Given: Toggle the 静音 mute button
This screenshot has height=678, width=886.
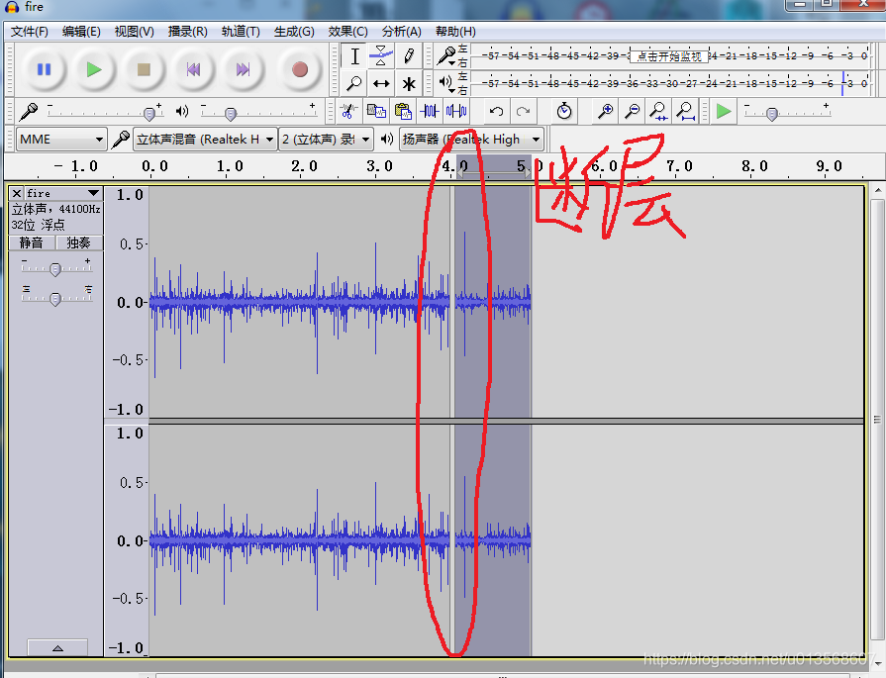Looking at the screenshot, I should (x=31, y=242).
